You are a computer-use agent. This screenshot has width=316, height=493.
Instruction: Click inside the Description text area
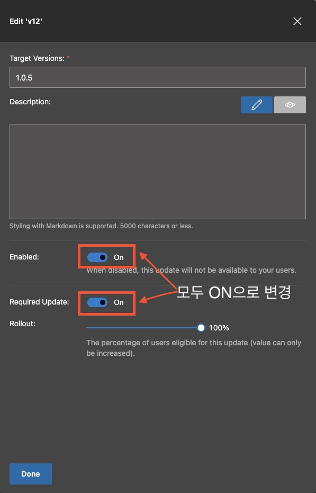(x=158, y=172)
